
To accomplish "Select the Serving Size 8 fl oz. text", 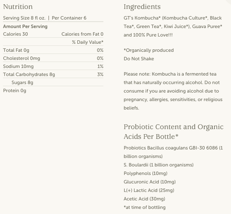I will [x=24, y=18].
